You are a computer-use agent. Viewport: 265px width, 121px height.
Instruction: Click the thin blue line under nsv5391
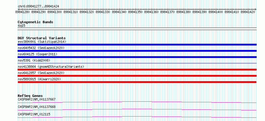(137, 63)
